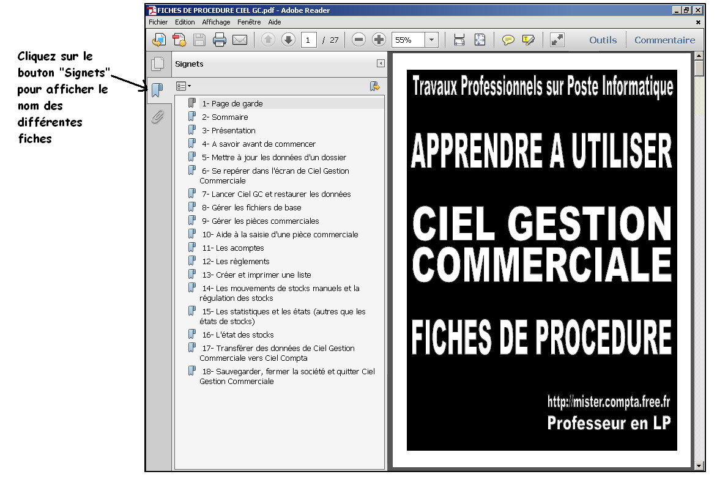Click the page number input field
728x477 pixels.
click(309, 40)
